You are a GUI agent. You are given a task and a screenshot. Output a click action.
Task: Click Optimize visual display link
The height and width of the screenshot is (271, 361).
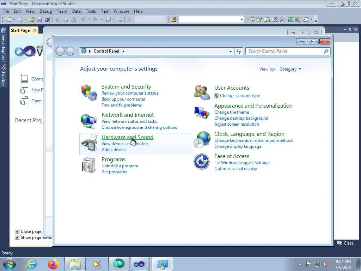(235, 169)
